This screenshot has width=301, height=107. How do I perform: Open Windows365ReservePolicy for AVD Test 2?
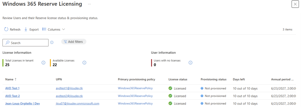point(135,96)
